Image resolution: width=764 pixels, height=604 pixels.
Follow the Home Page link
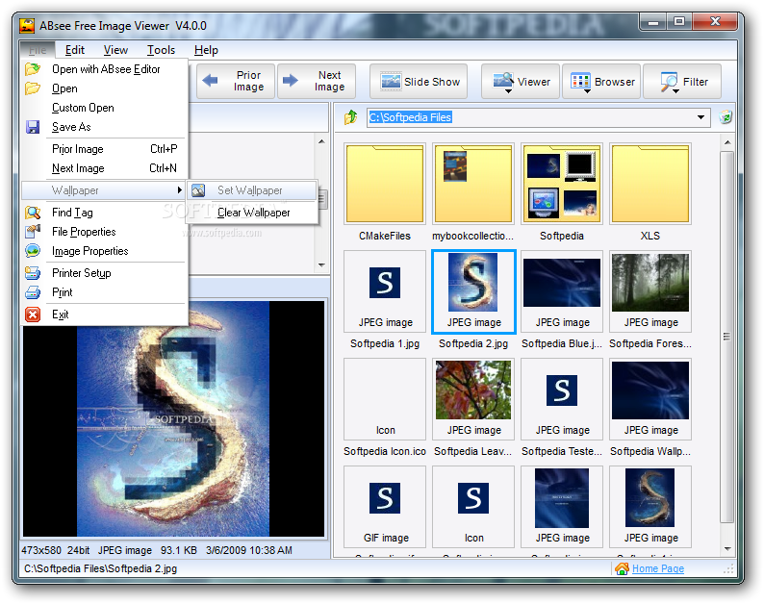(x=658, y=568)
